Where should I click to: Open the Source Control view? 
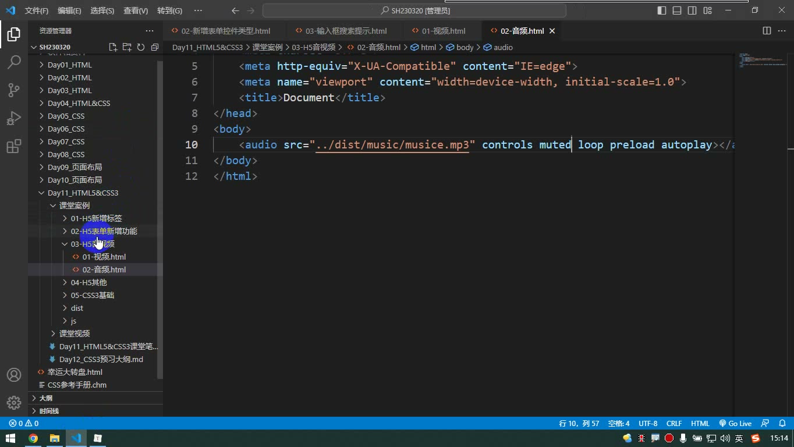click(14, 90)
